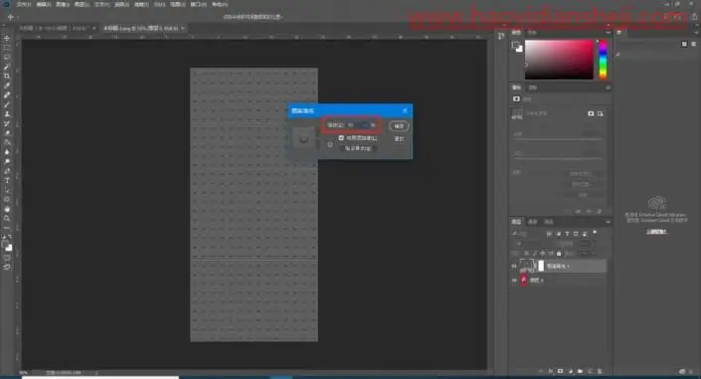
Task: Select the Crop tool
Action: [7, 76]
